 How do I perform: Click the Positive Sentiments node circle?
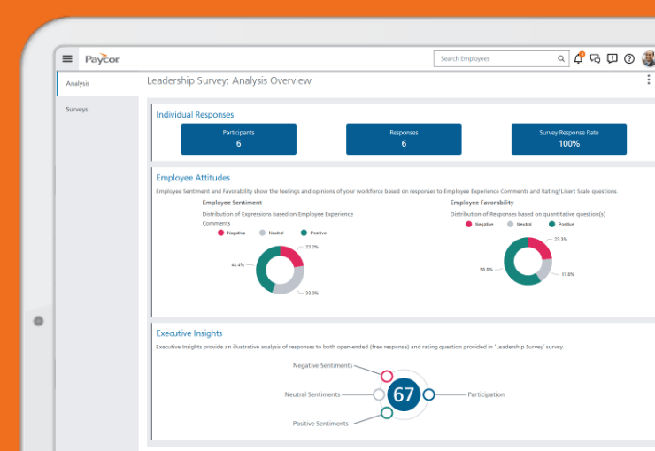click(387, 413)
